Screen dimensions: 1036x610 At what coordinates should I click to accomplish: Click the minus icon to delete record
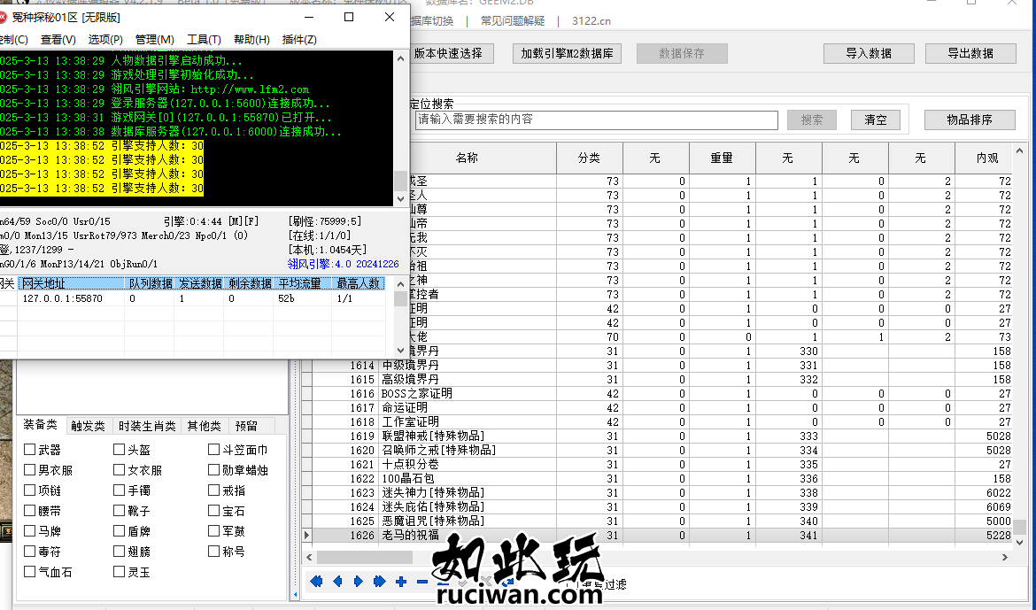click(421, 582)
